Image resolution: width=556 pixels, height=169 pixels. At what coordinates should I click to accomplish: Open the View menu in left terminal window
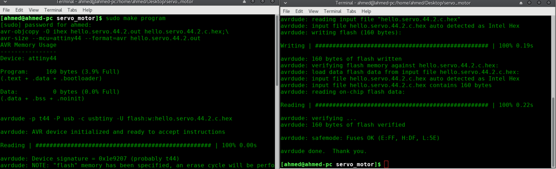coord(33,10)
